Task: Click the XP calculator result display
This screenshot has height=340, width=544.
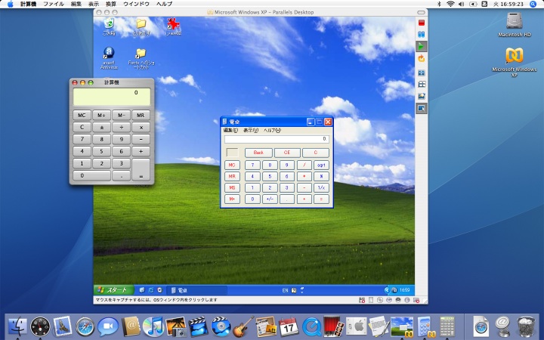Action: (277, 139)
